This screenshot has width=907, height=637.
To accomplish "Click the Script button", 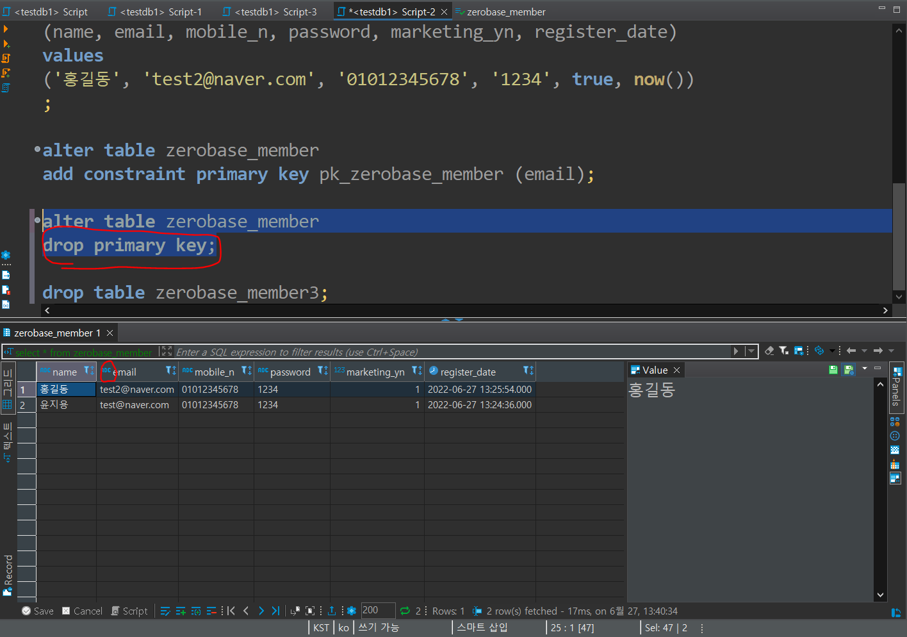I will [x=129, y=611].
